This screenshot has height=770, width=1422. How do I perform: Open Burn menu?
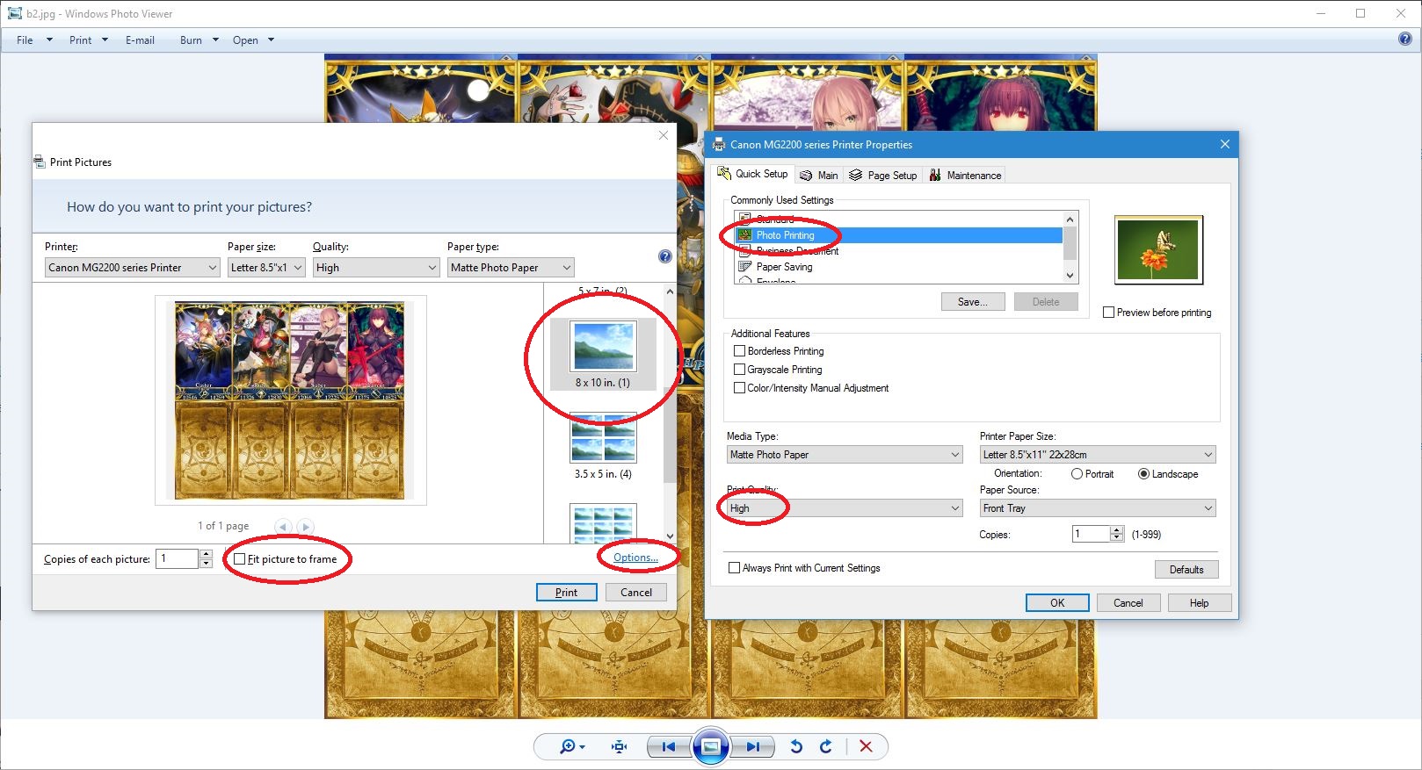click(199, 40)
